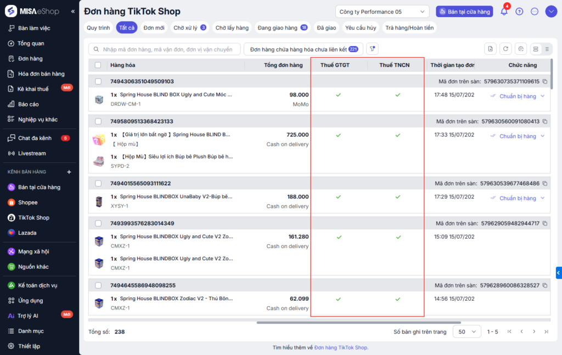The image size is (562, 355).
Task: Check the box for order 7494015565093111622
Action: 98,183
